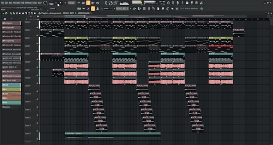Toggle the overdub/blend recording icon
This screenshot has height=145, width=273.
point(93,3)
